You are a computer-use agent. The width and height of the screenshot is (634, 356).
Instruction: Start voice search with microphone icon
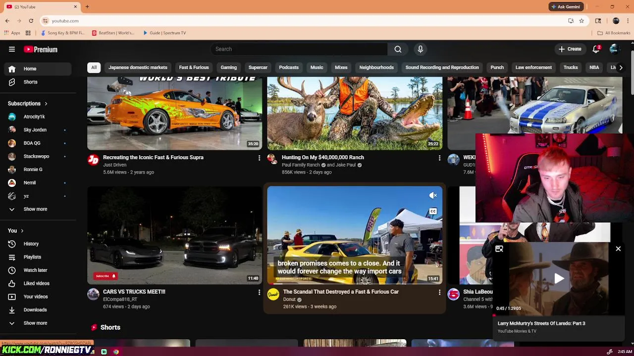pyautogui.click(x=421, y=49)
